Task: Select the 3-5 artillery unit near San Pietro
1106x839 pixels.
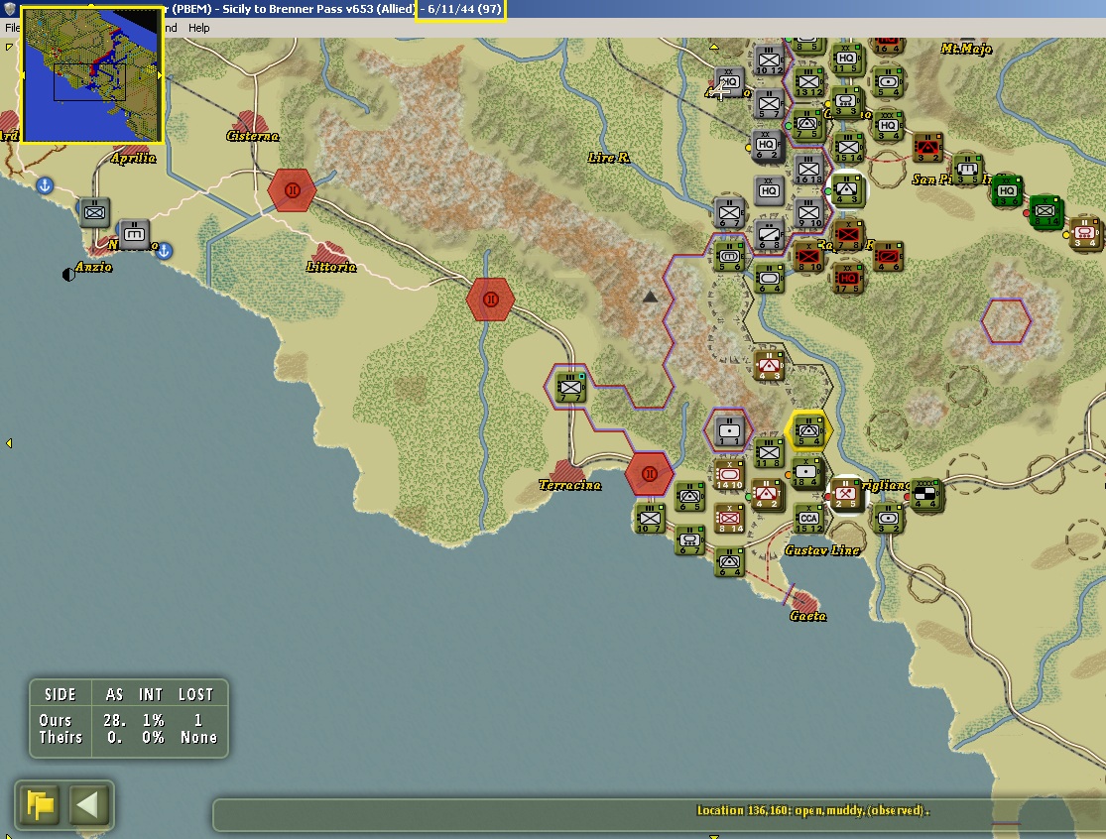Action: [967, 170]
